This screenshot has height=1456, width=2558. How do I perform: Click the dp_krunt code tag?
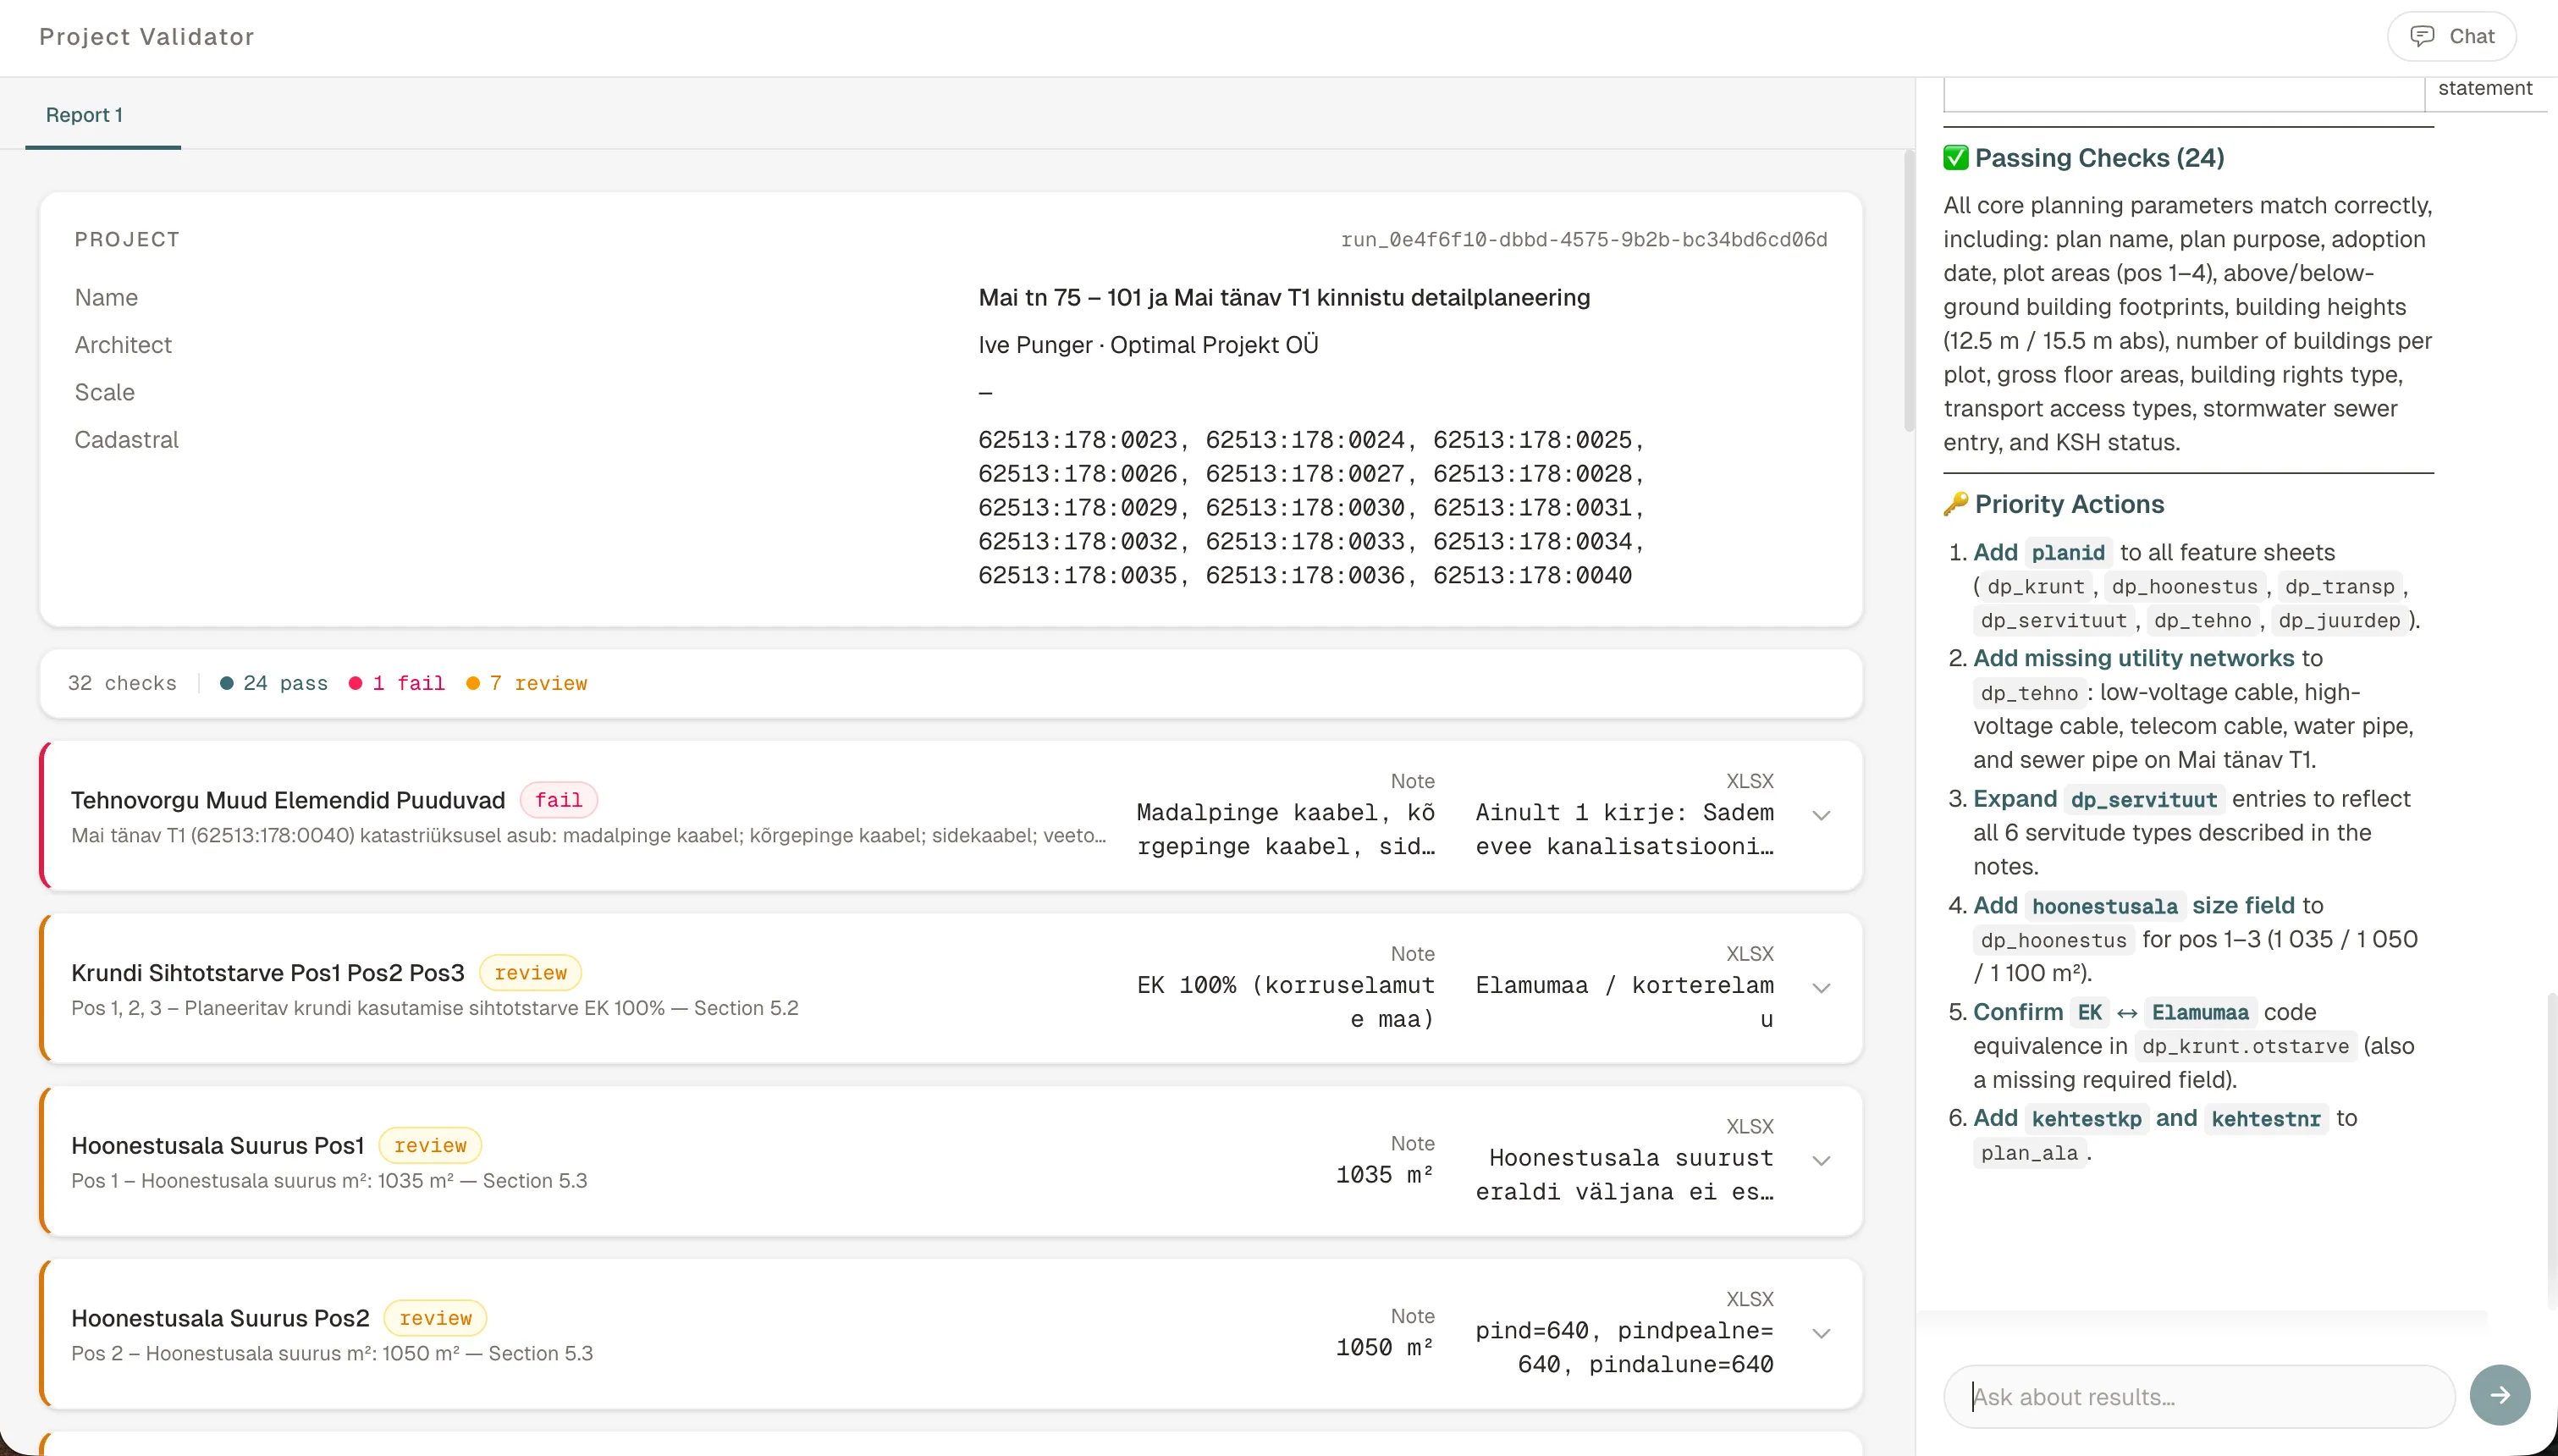pyautogui.click(x=2035, y=587)
